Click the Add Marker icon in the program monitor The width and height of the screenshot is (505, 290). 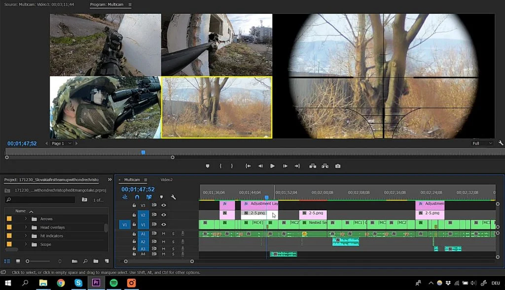tap(208, 166)
